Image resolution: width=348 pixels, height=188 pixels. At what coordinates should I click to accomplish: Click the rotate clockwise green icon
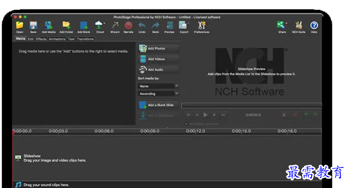pos(315,115)
